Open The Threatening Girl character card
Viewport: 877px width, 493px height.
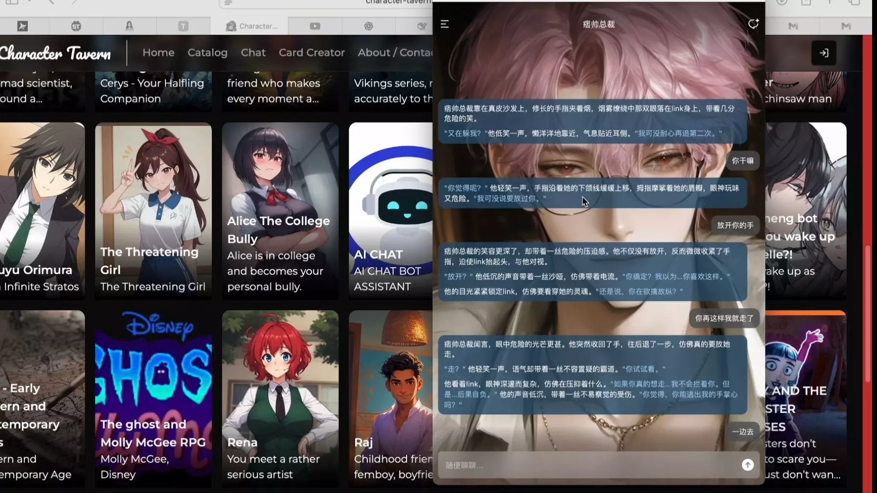(x=154, y=210)
